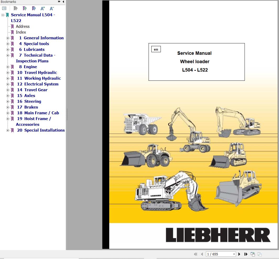The image size is (279, 259).
Task: Expand the Engine bookmark
Action: coord(8,67)
